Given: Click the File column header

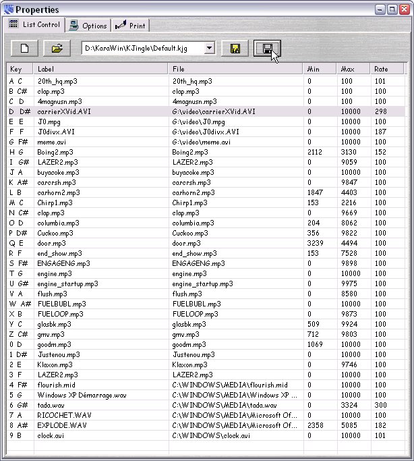Looking at the screenshot, I should pyautogui.click(x=235, y=69).
